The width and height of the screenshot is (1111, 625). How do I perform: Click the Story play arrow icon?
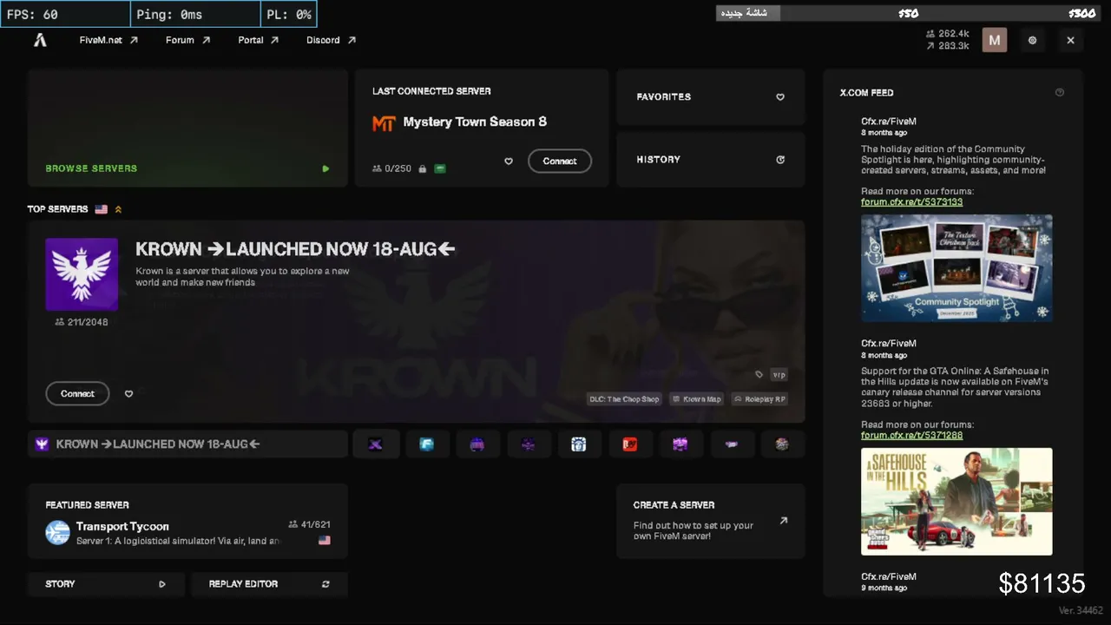(161, 584)
